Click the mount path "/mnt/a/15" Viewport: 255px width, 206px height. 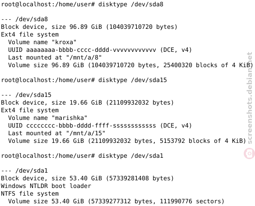coord(86,133)
